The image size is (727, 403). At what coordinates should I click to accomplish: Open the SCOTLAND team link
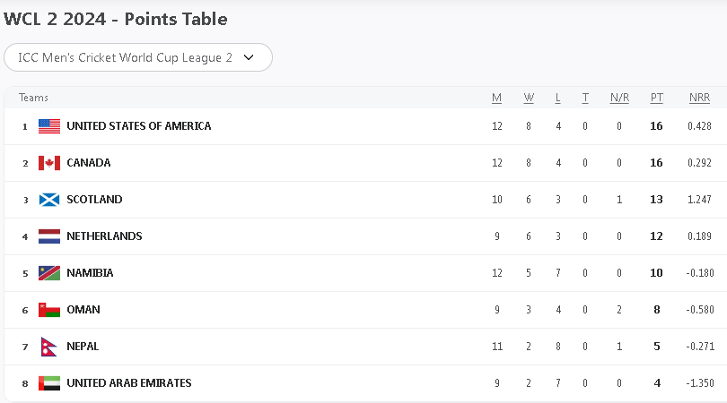94,200
